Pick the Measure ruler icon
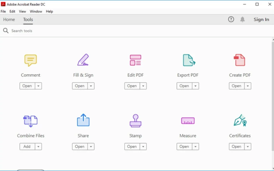The image size is (274, 171). [188, 121]
